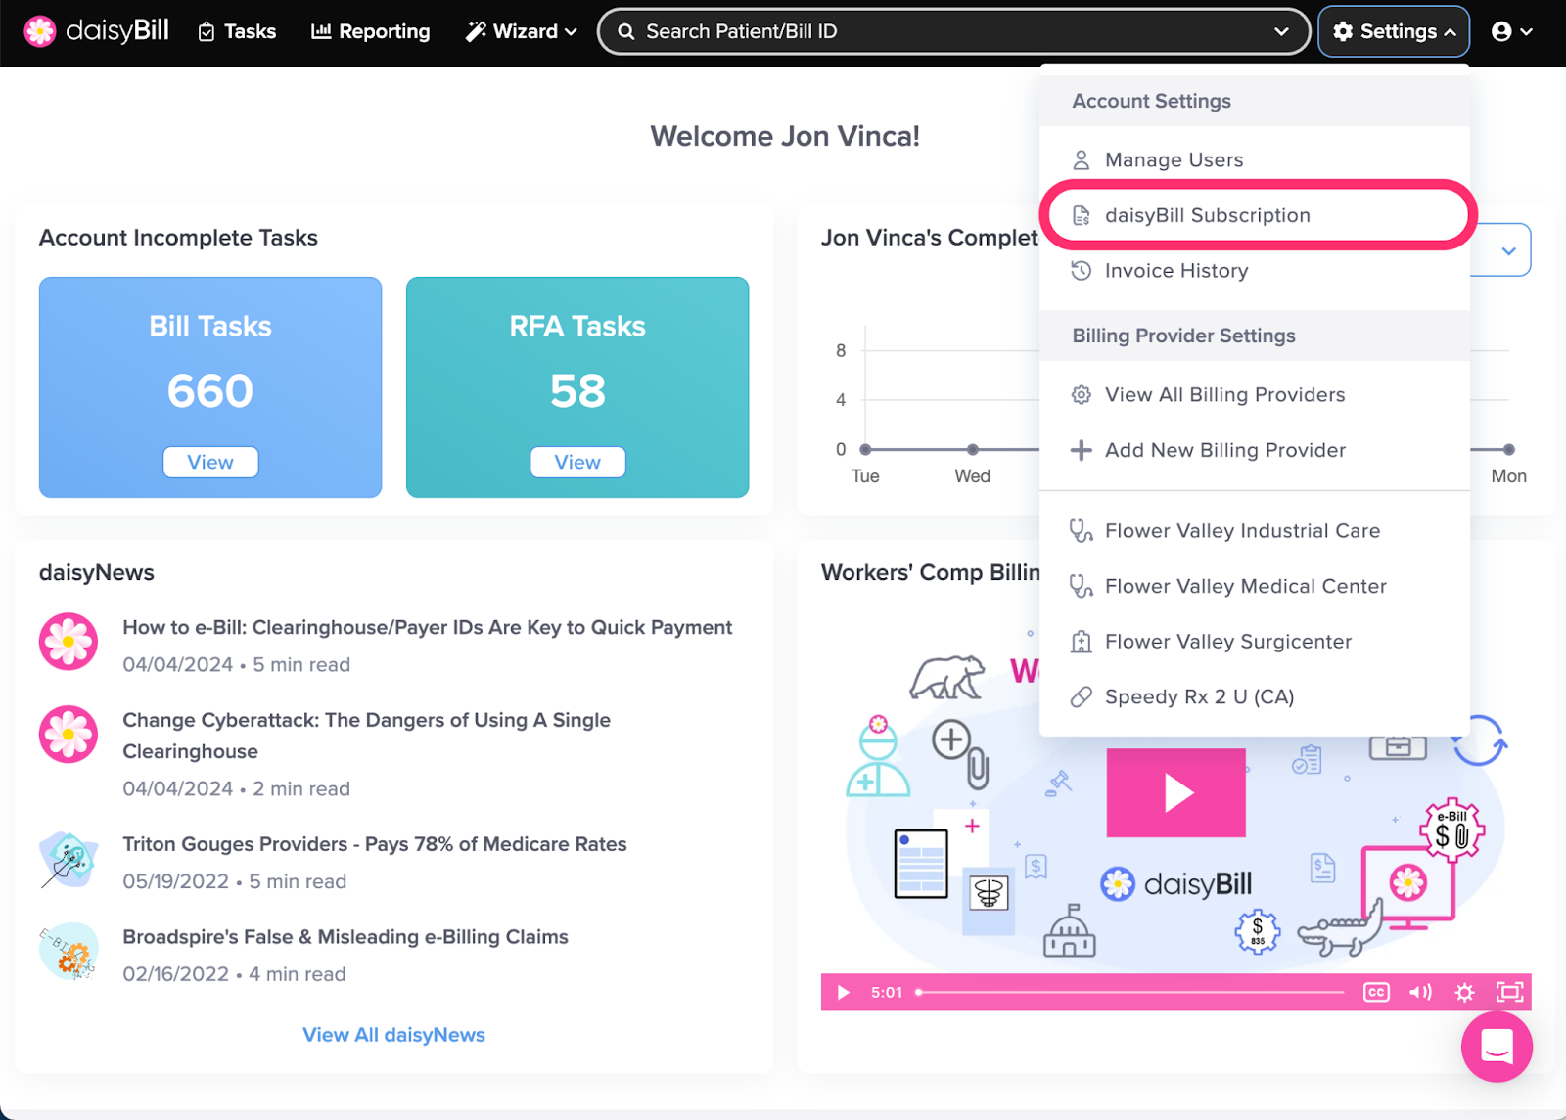
Task: Open the user account profile menu
Action: pyautogui.click(x=1511, y=31)
